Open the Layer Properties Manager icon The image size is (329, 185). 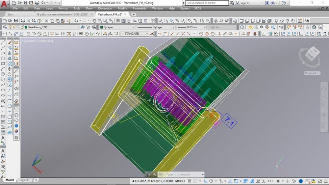(5, 27)
